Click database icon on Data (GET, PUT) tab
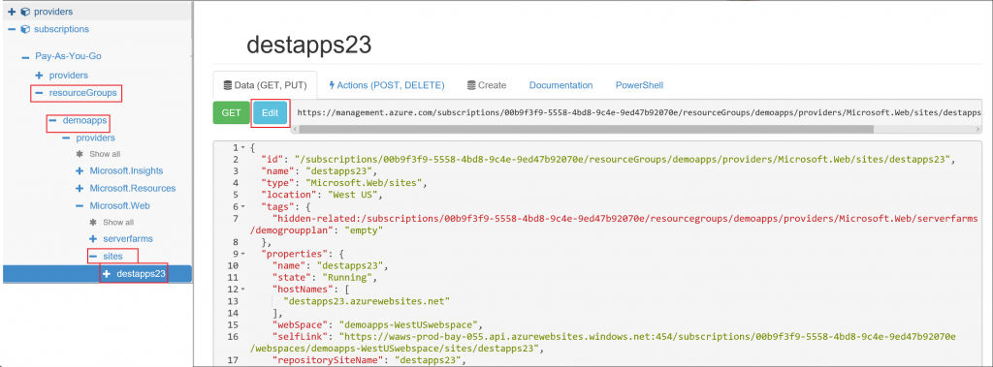Image resolution: width=993 pixels, height=367 pixels. pyautogui.click(x=227, y=85)
